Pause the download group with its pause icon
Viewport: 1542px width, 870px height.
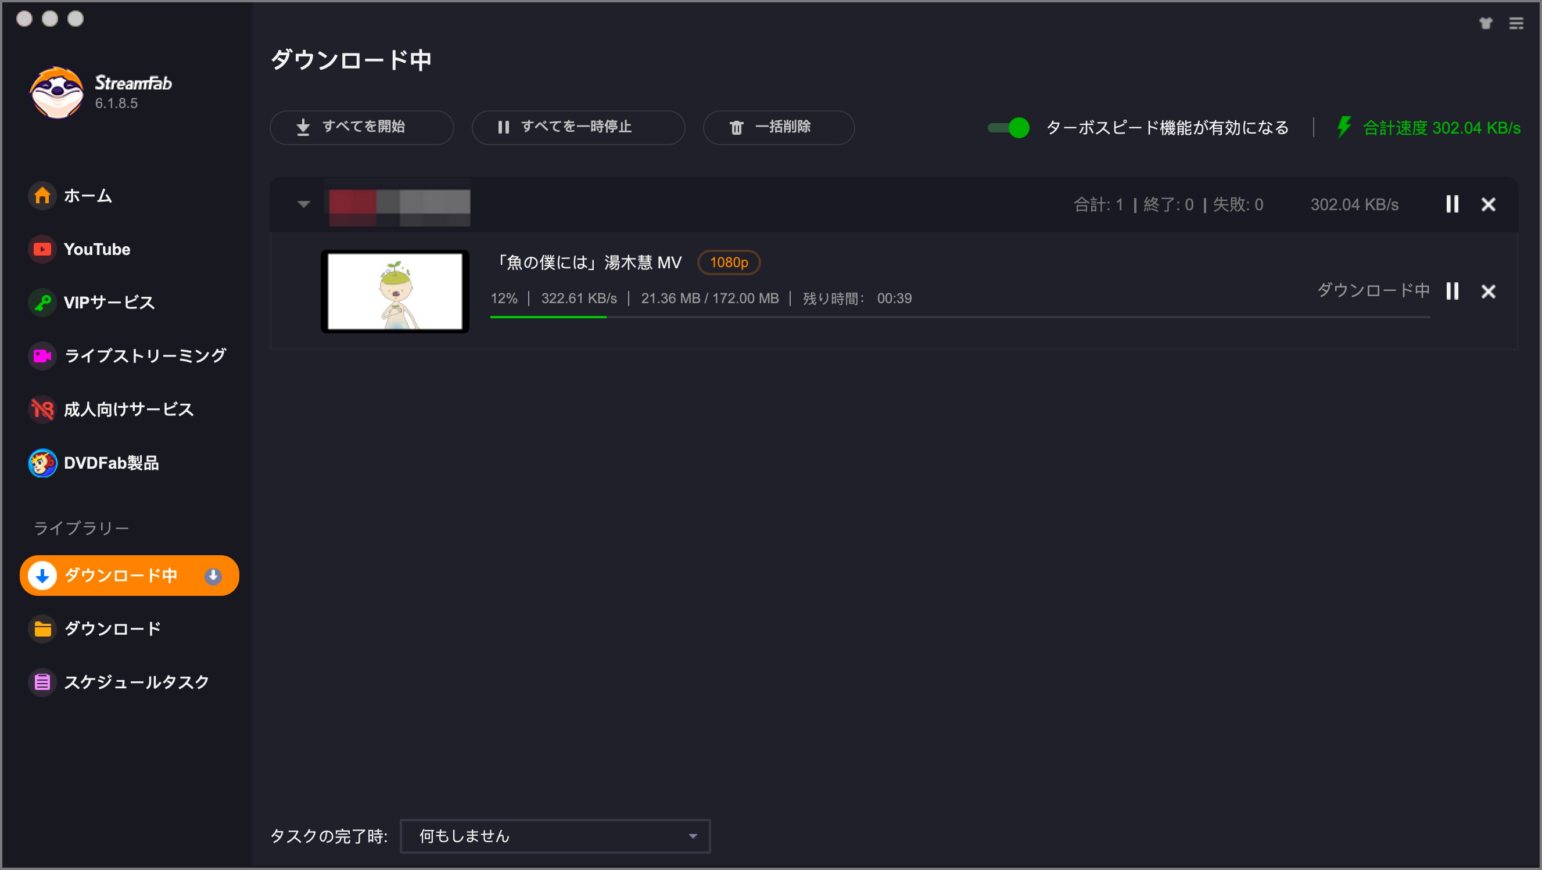1451,204
